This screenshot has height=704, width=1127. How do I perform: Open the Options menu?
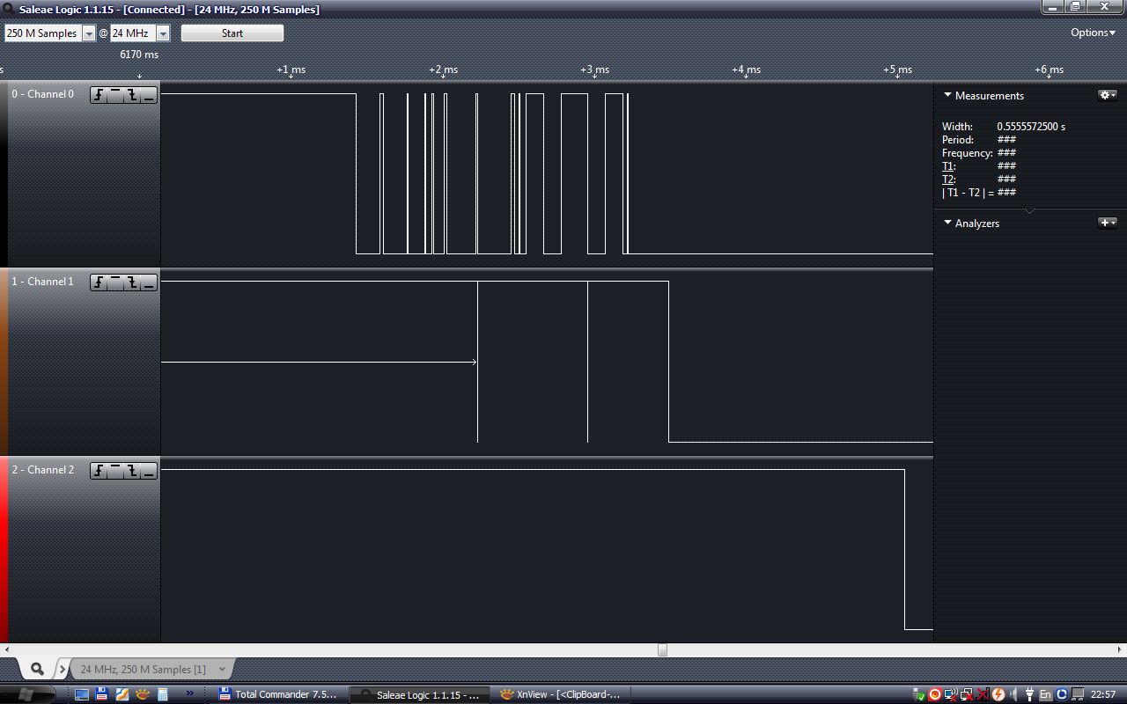1093,33
